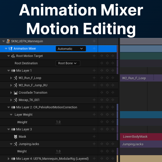
Task: Go to previous key on Crossfade Transition
Action: [102, 92]
